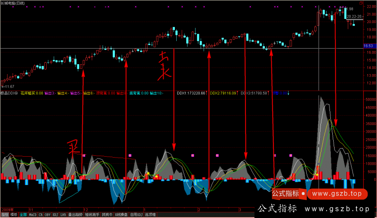
Task: Open the K线操盘 indicator tab
Action: (x=118, y=215)
